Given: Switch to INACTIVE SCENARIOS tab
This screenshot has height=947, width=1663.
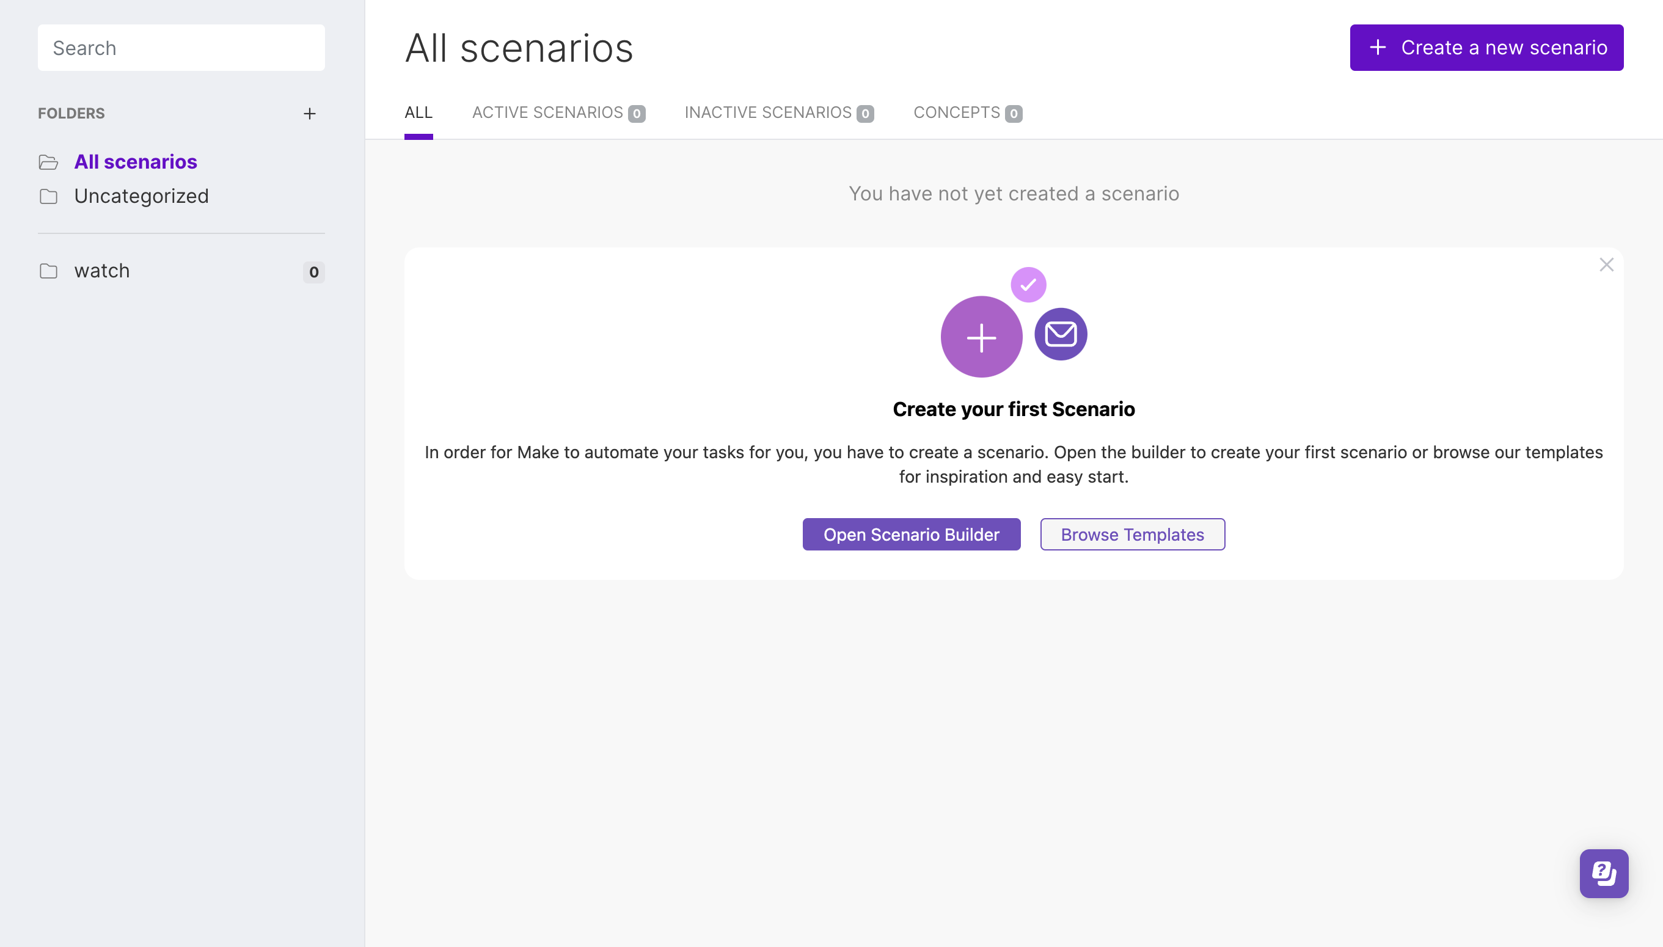Looking at the screenshot, I should [779, 112].
